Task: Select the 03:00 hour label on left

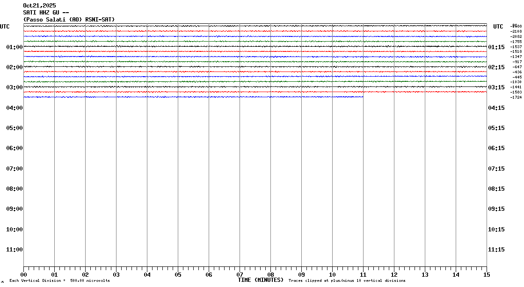Action: pos(15,87)
